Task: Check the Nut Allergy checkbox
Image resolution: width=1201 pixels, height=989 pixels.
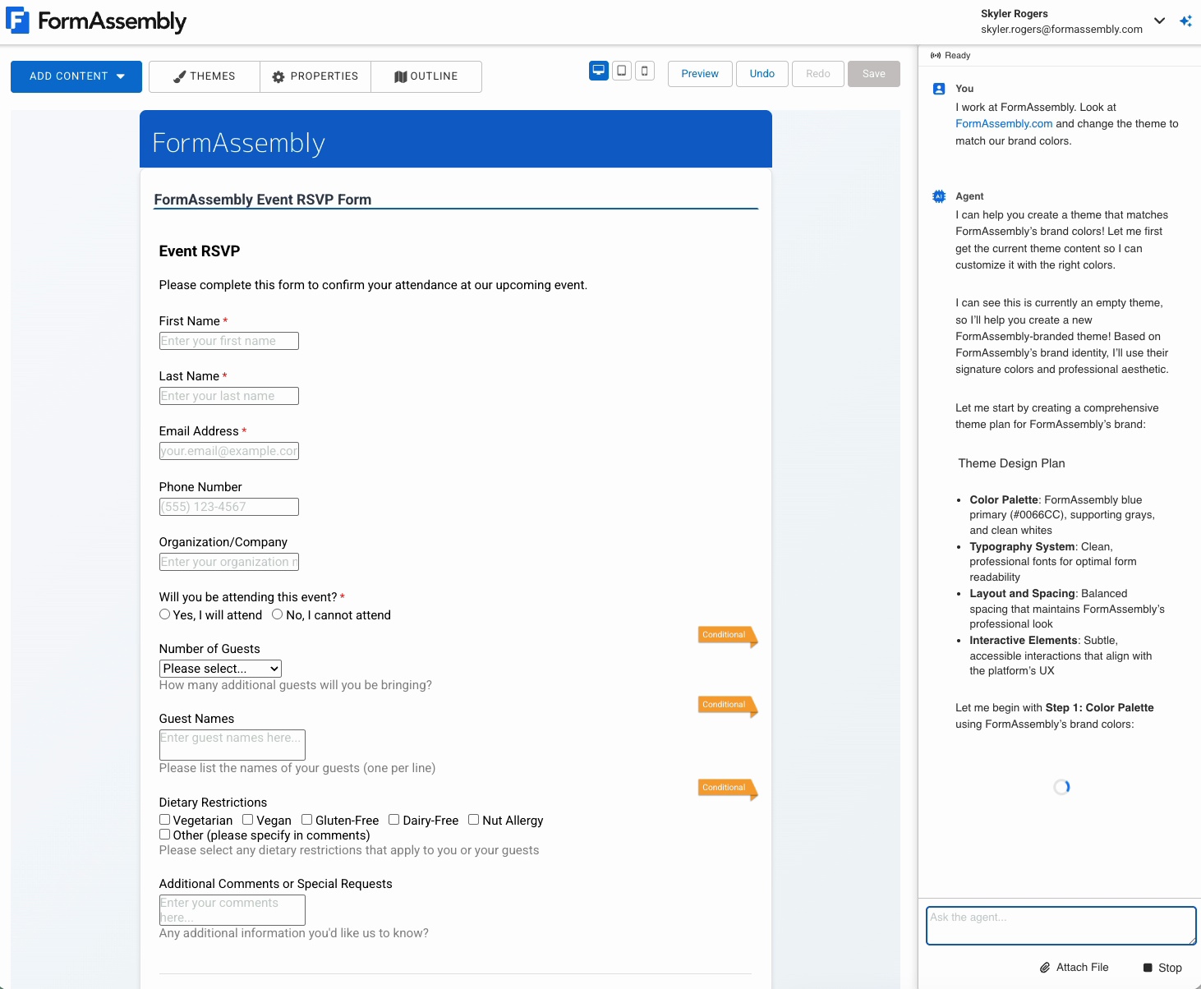Action: [473, 820]
